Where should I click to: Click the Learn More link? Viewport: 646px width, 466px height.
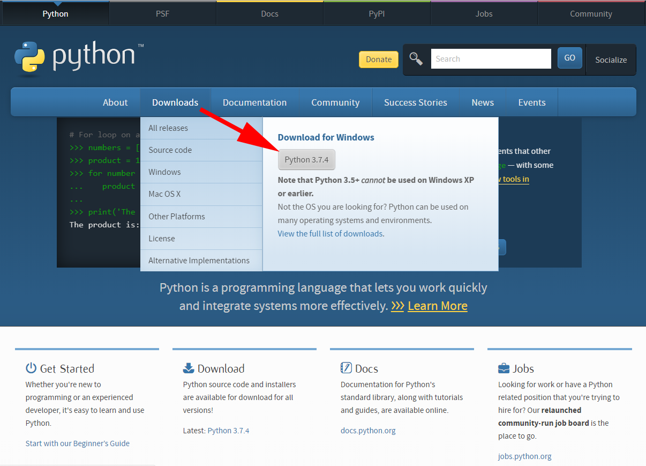(x=438, y=306)
